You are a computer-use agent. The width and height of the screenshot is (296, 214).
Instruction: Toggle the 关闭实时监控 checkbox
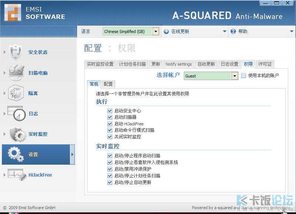(110, 137)
